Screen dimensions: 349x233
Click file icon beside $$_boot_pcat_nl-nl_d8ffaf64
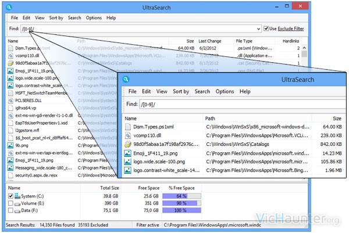10,138
